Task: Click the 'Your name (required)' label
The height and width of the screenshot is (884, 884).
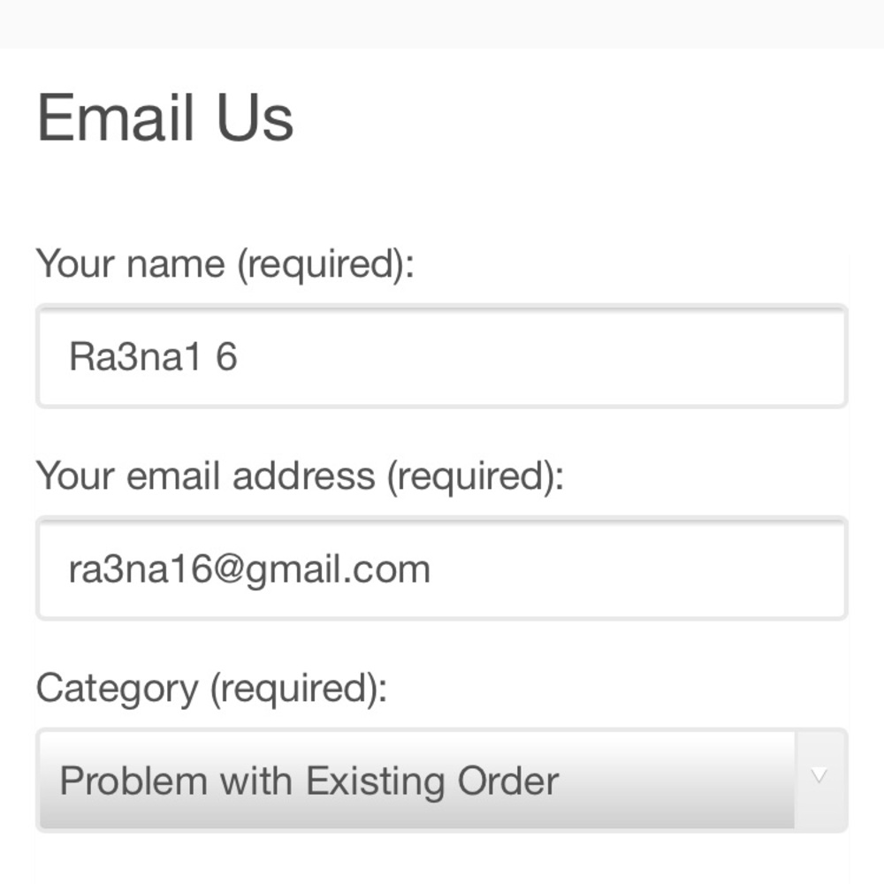Action: [x=228, y=263]
